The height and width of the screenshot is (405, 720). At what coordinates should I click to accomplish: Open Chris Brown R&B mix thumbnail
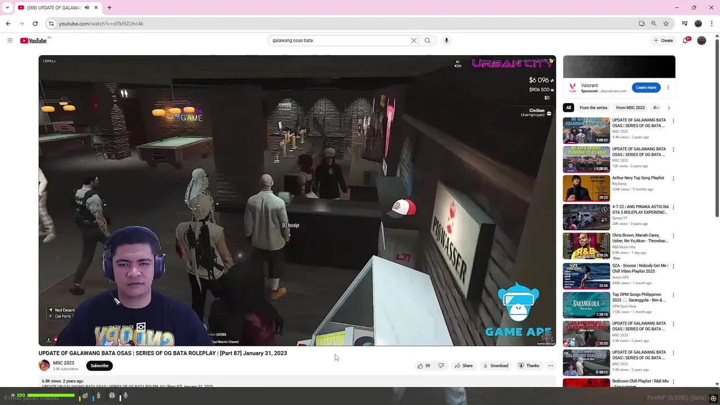[x=586, y=246]
